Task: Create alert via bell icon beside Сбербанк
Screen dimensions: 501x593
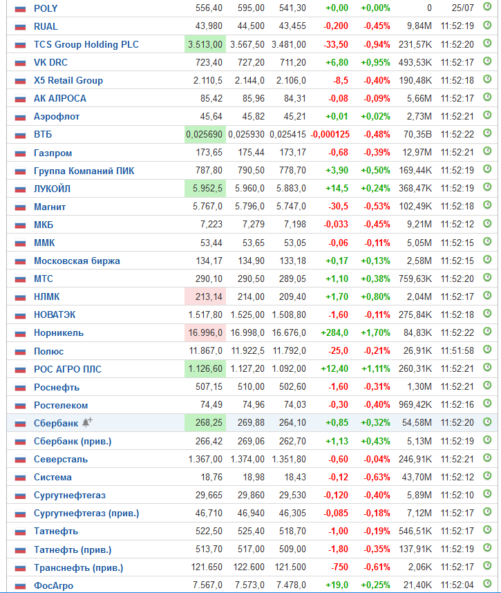Action: coord(87,422)
